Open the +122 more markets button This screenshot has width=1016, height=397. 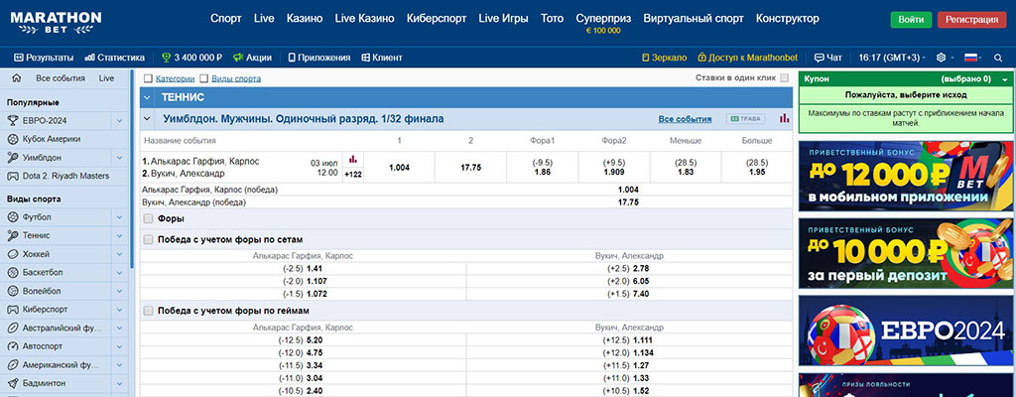pos(353,175)
